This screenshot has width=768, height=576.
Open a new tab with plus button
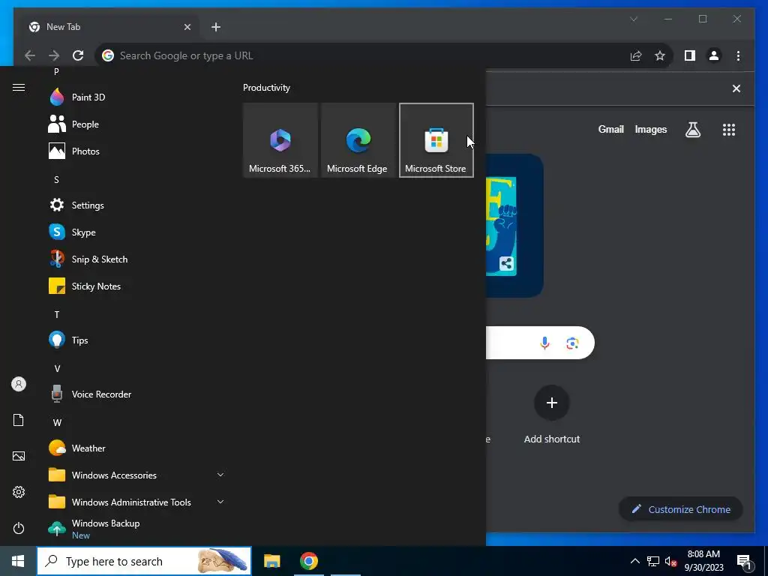pyautogui.click(x=216, y=27)
